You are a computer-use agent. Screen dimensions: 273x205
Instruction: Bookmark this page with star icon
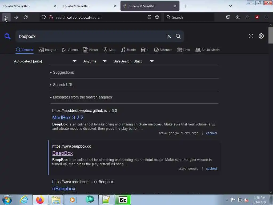click(x=157, y=17)
